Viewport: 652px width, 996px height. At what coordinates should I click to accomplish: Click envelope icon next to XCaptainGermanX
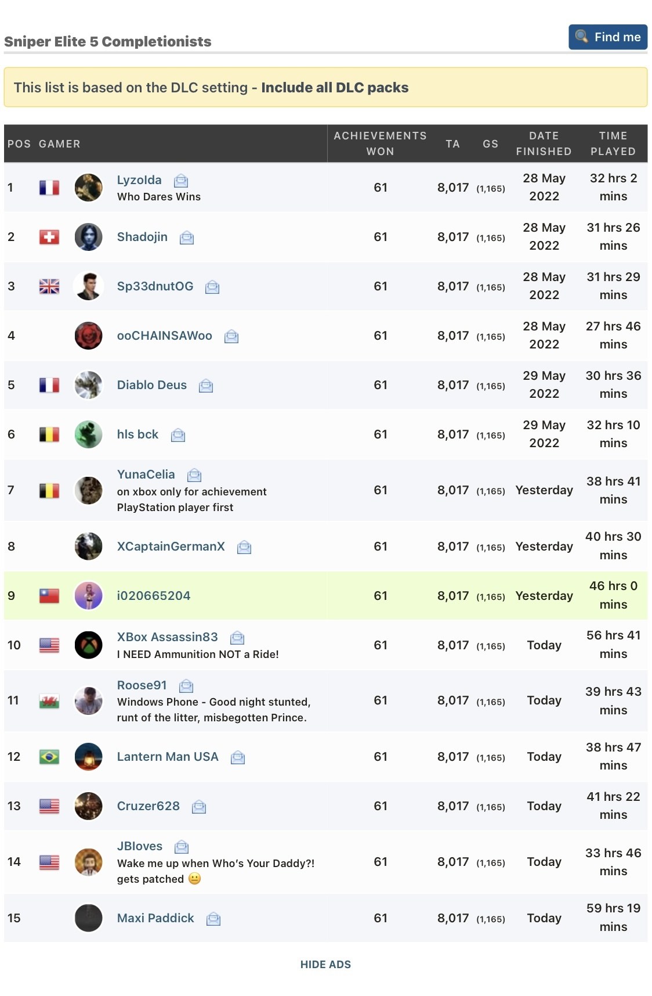click(x=244, y=547)
